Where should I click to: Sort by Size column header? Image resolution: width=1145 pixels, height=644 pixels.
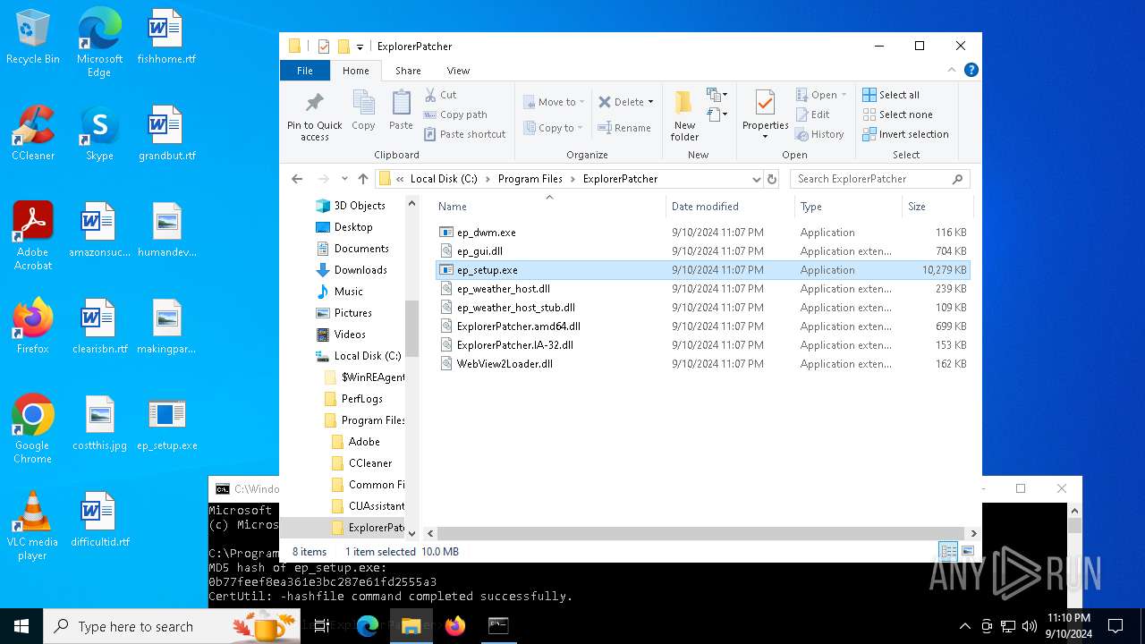tap(936, 207)
